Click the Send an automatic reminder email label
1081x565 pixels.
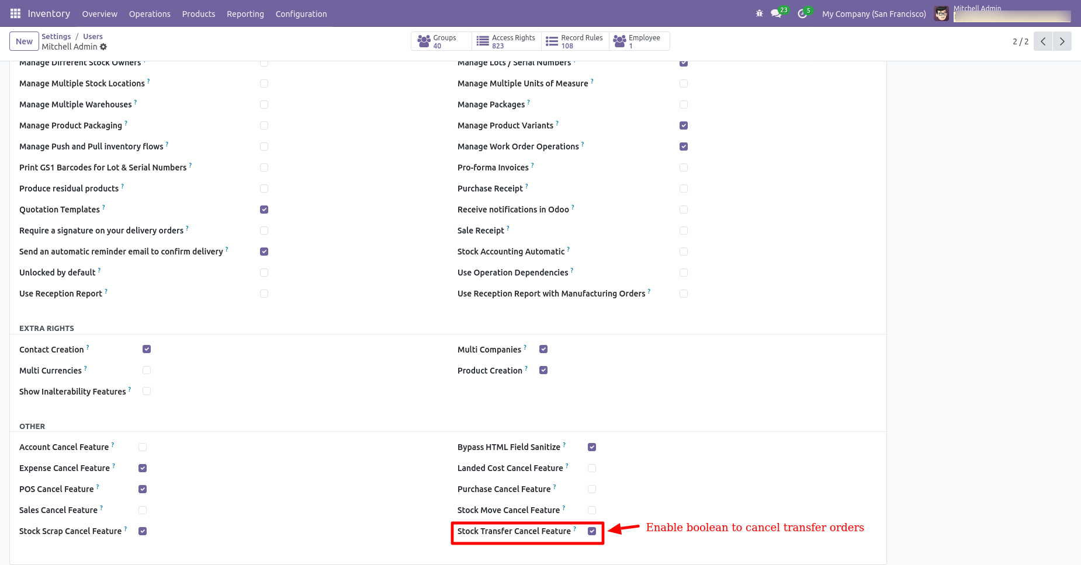121,252
